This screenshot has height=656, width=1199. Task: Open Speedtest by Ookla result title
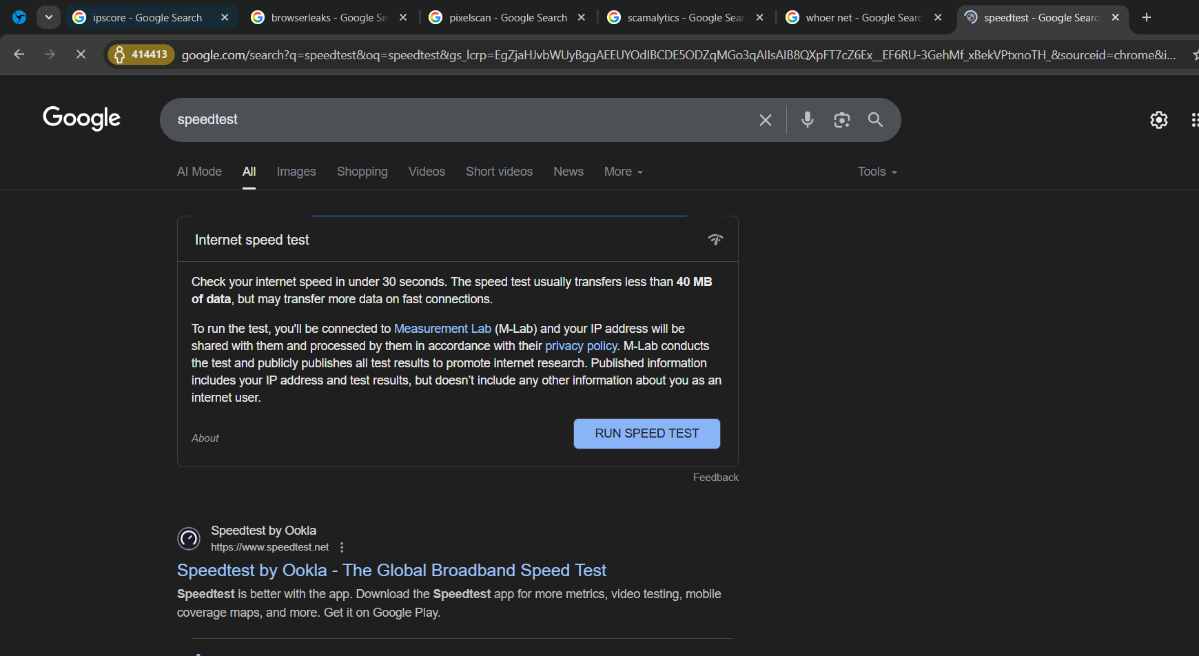(x=391, y=571)
